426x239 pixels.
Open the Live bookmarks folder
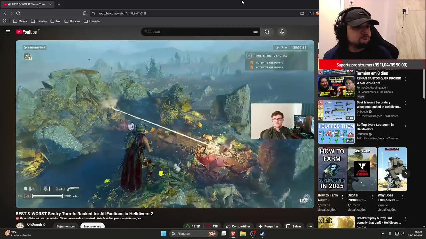click(x=56, y=21)
